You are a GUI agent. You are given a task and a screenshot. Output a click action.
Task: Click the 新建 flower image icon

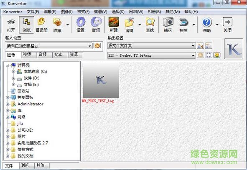click(114, 22)
